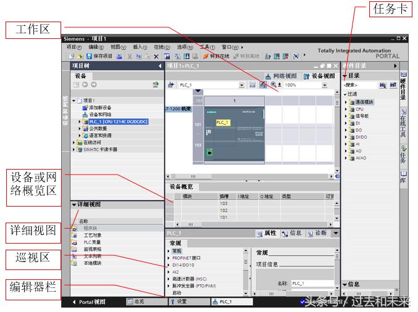Switch to 设备视图 tab

319,76
